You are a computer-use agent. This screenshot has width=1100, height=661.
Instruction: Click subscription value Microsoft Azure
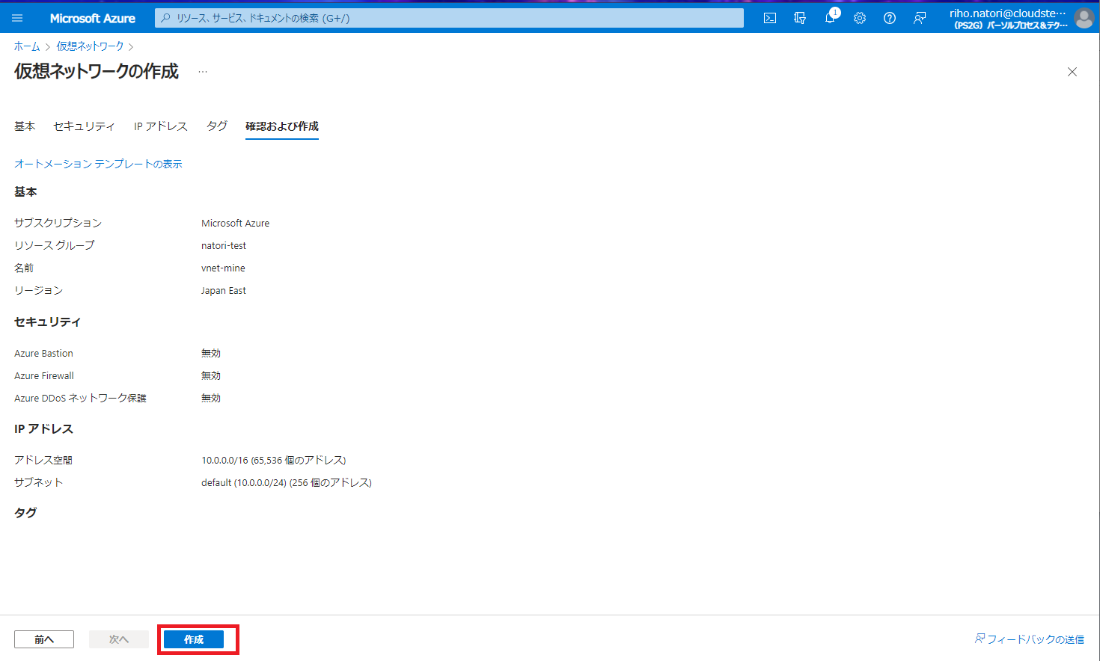click(x=235, y=223)
